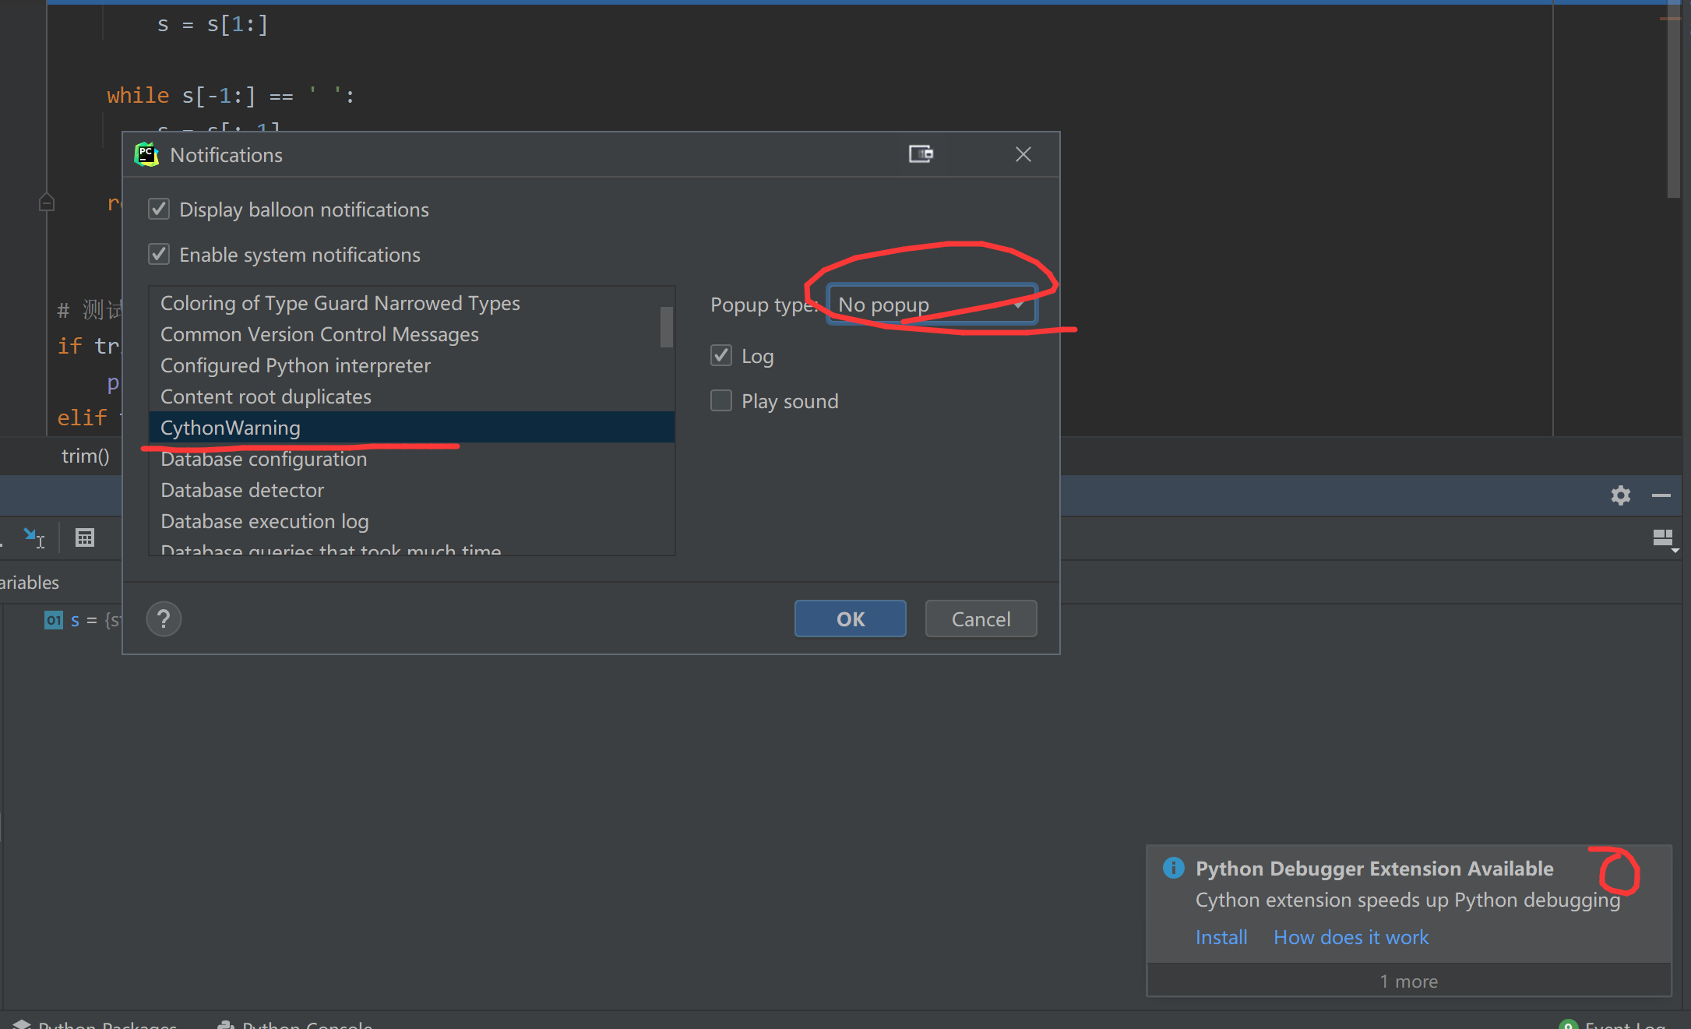Uncheck Enable system notifications
Screen dimensions: 1691x1029
pos(159,255)
